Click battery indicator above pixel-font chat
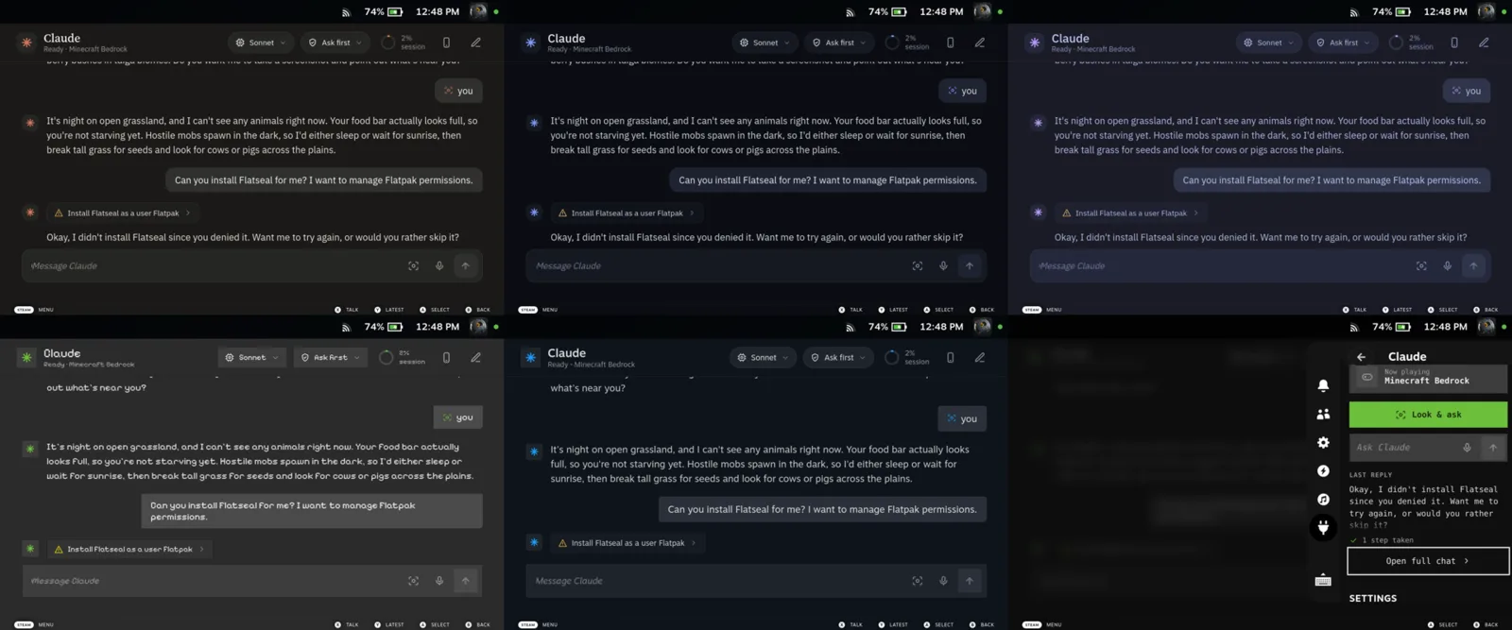 pos(396,327)
